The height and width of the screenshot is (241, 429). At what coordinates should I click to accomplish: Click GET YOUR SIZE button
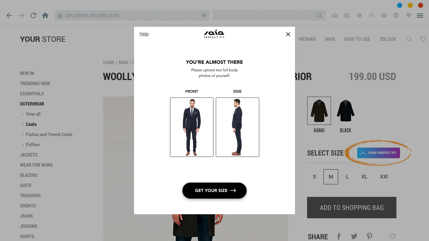tap(214, 191)
